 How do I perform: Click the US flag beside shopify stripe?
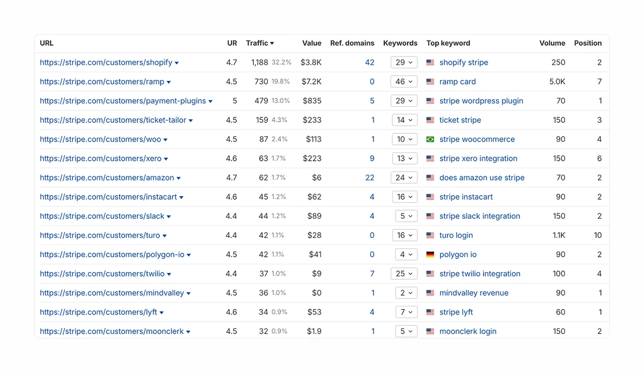click(430, 63)
